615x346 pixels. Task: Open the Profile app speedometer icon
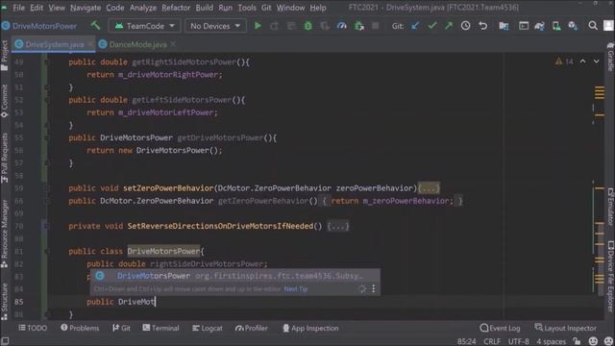pyautogui.click(x=342, y=26)
